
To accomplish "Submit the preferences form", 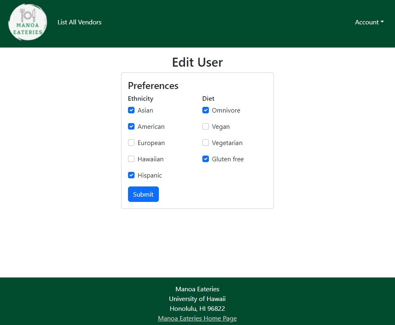I will tap(143, 194).
